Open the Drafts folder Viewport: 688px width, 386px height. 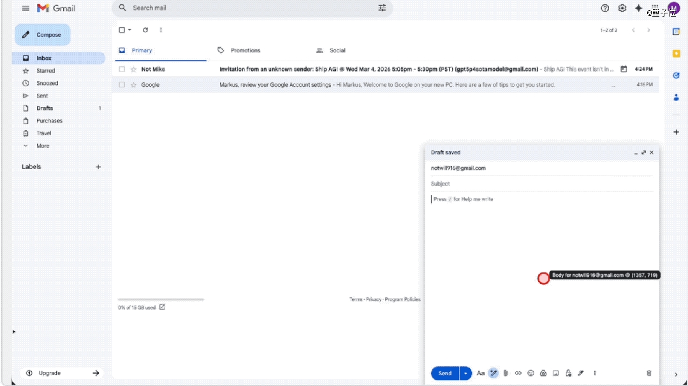tap(45, 108)
